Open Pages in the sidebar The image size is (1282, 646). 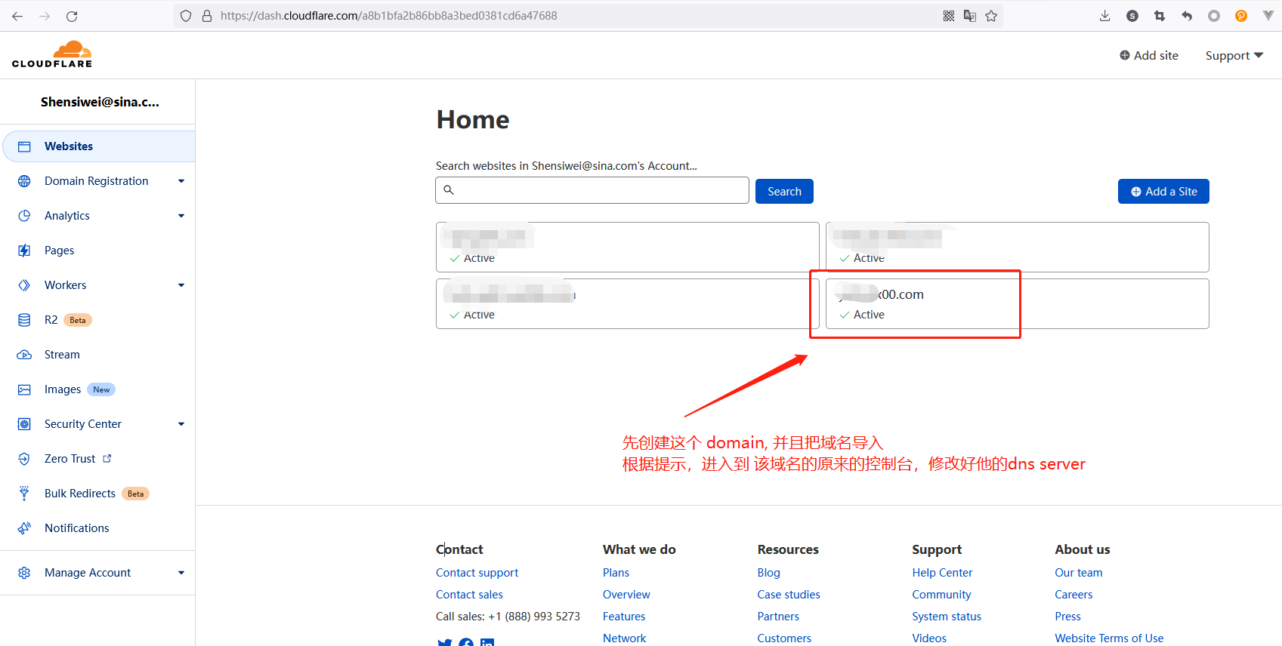[59, 251]
